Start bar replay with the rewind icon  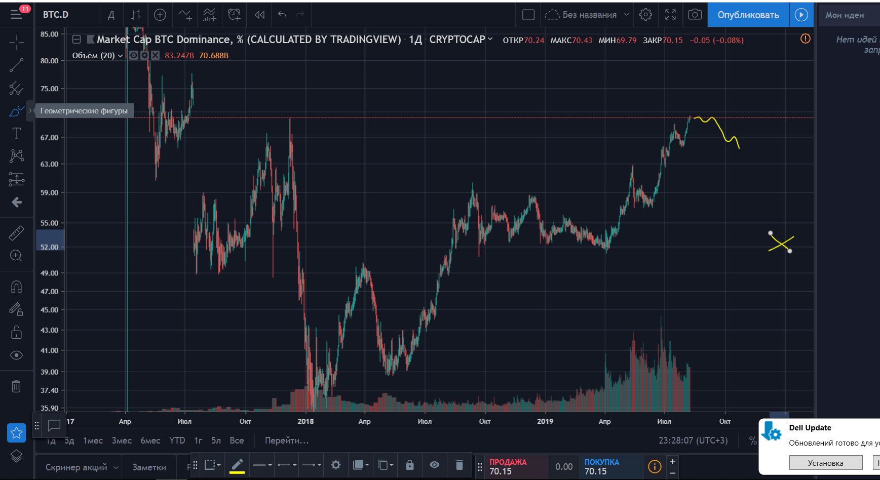pyautogui.click(x=259, y=15)
